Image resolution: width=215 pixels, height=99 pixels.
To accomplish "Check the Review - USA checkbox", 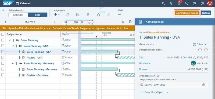I will pyautogui.click(x=3, y=57).
